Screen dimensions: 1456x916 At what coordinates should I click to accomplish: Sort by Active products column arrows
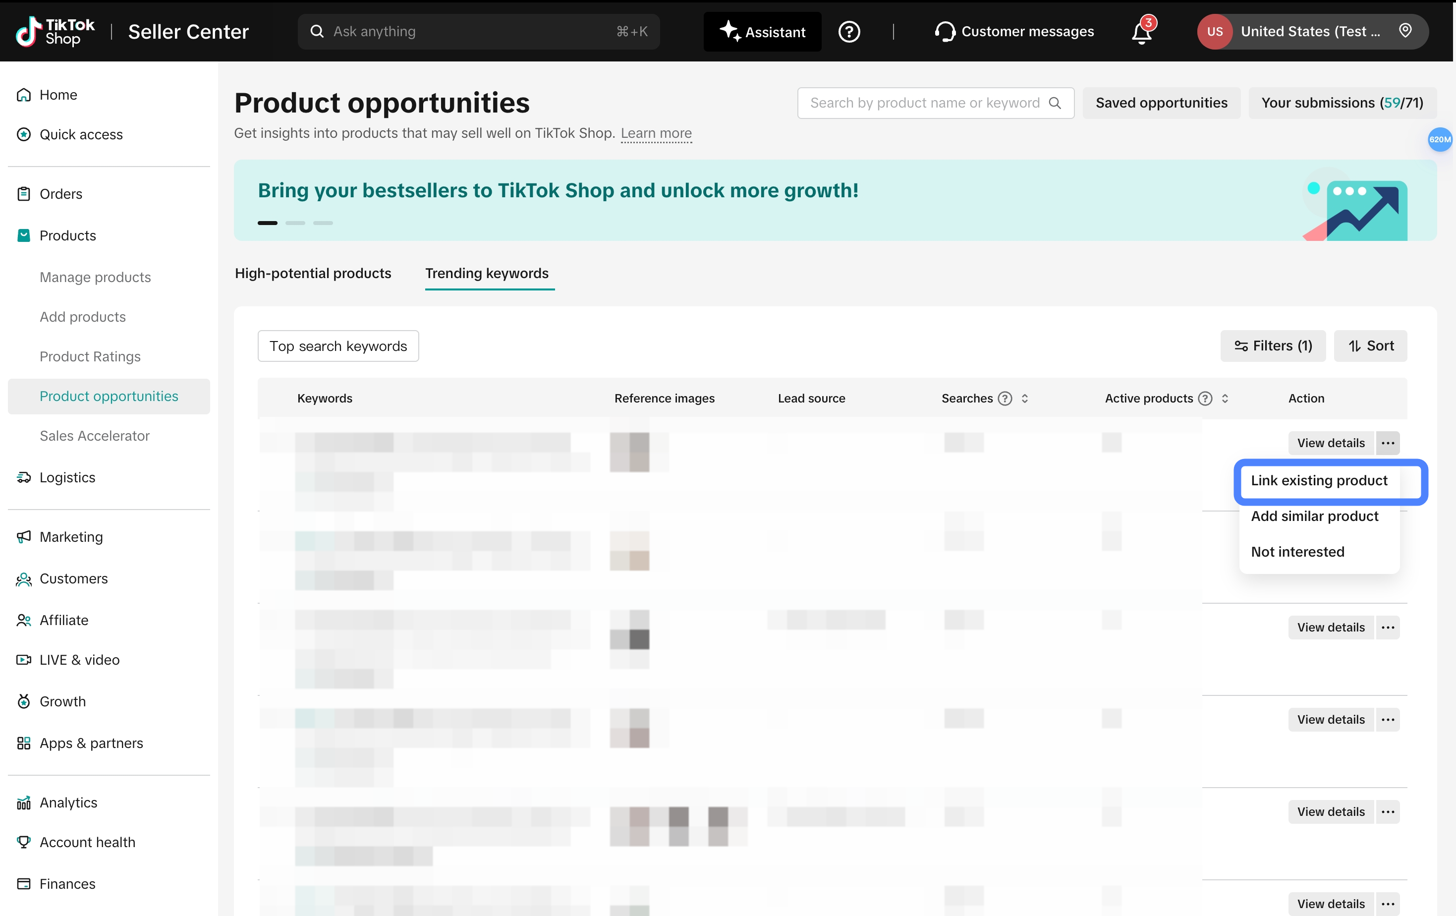[x=1225, y=399]
